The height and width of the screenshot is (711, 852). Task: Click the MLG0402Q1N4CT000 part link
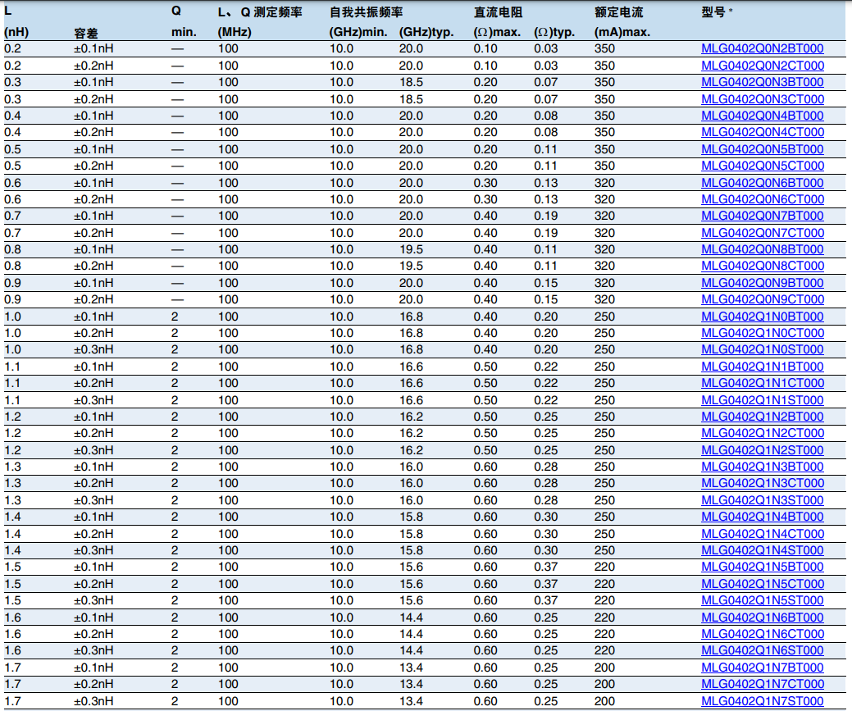click(762, 534)
